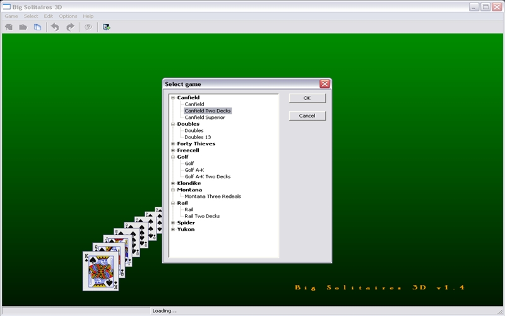
Task: Open the Help menu
Action: pos(88,16)
